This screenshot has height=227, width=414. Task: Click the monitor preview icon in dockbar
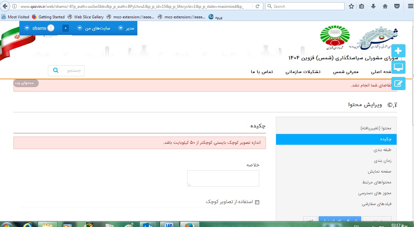tap(398, 67)
